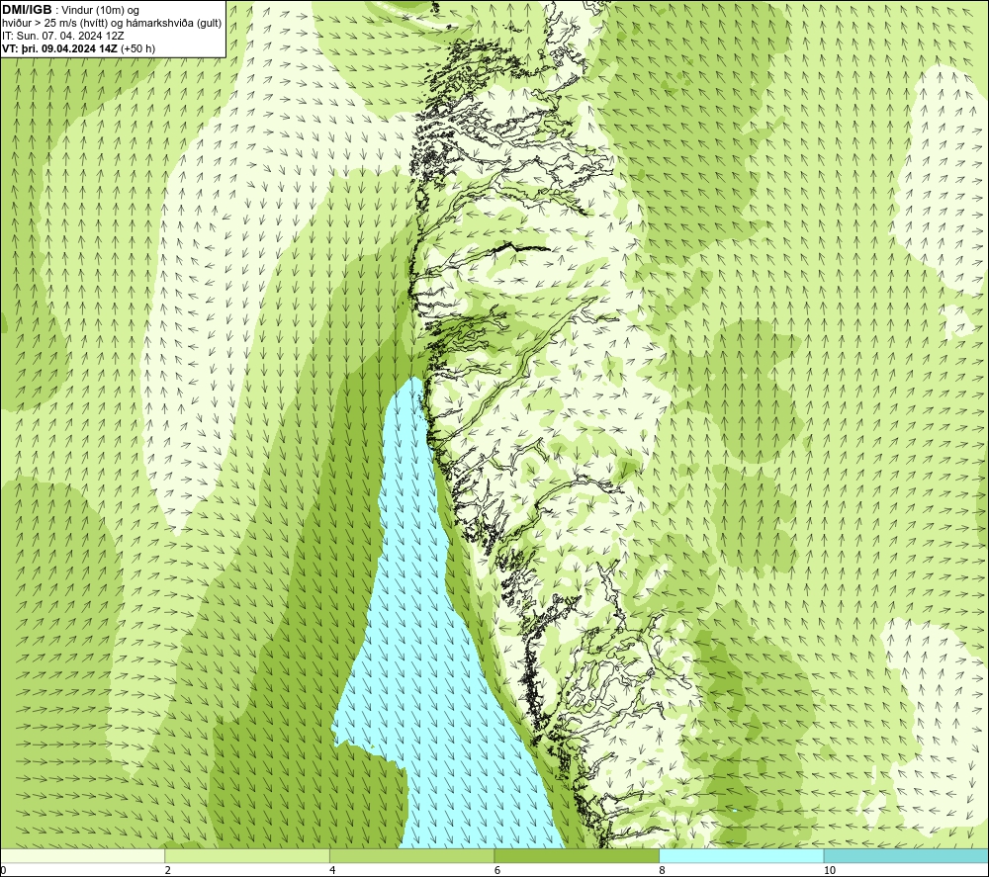Click the 'Vindur (10m) og' text
The height and width of the screenshot is (877, 989).
coord(100,11)
